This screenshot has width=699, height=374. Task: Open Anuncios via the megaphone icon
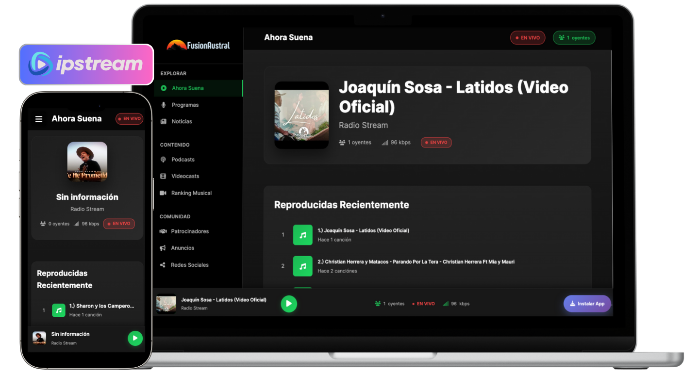click(x=164, y=248)
